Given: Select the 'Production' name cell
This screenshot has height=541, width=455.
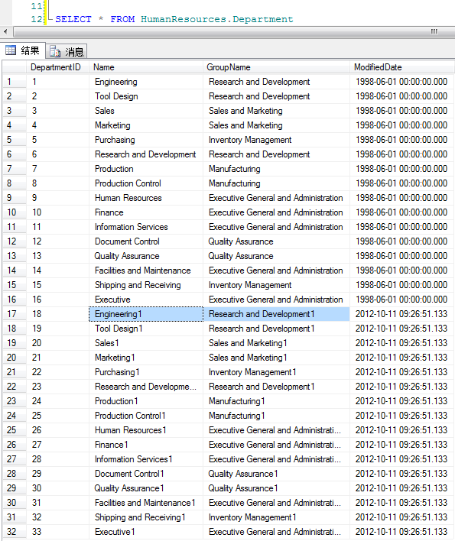Looking at the screenshot, I should [146, 169].
